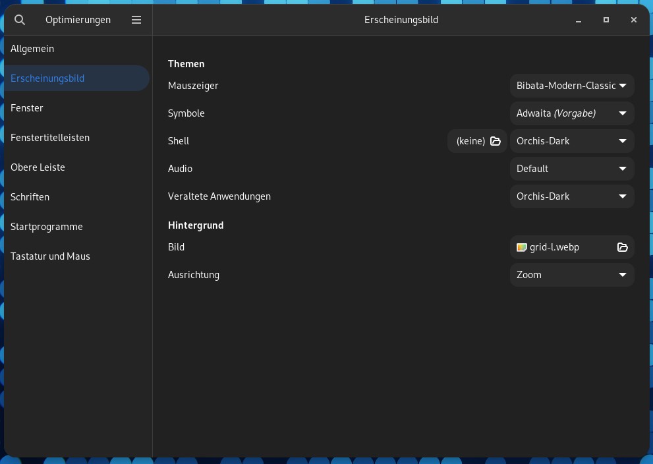The image size is (653, 464).
Task: Switch to the Allgemein section
Action: pyautogui.click(x=32, y=48)
